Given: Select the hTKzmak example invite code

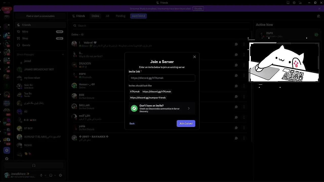Looking at the screenshot, I should [135, 92].
